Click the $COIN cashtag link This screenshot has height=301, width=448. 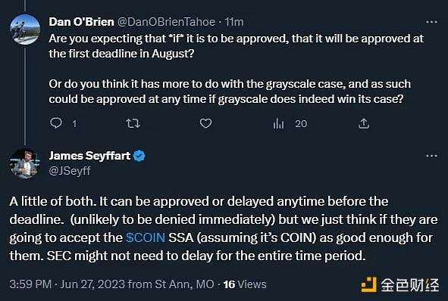tap(146, 237)
